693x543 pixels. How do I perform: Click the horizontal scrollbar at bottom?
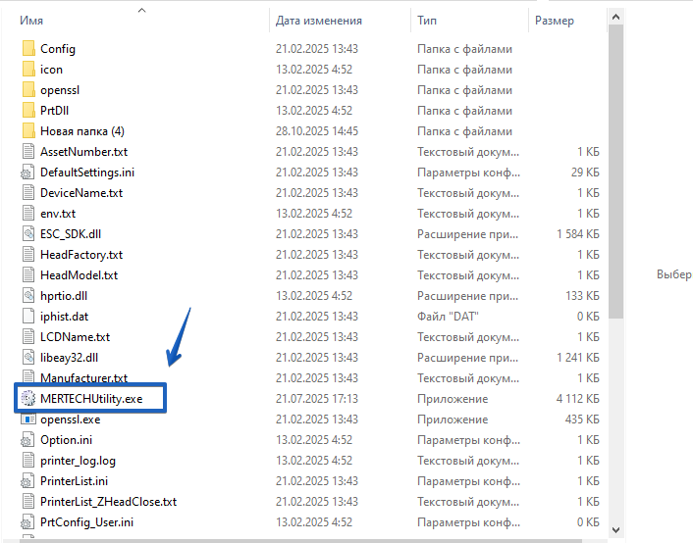(294, 539)
